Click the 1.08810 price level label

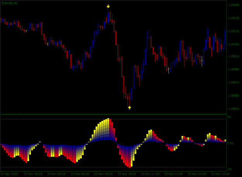[x=233, y=108]
